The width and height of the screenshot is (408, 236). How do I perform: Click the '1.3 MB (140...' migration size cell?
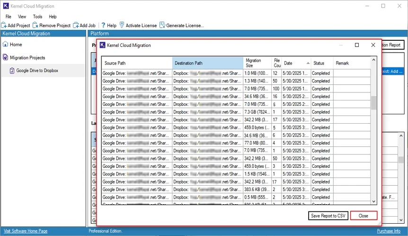(257, 81)
